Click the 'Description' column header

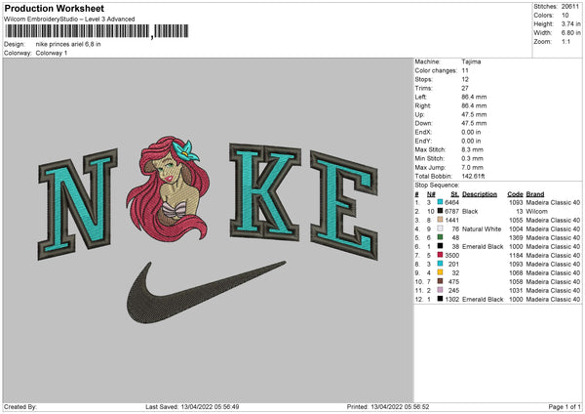[480, 194]
